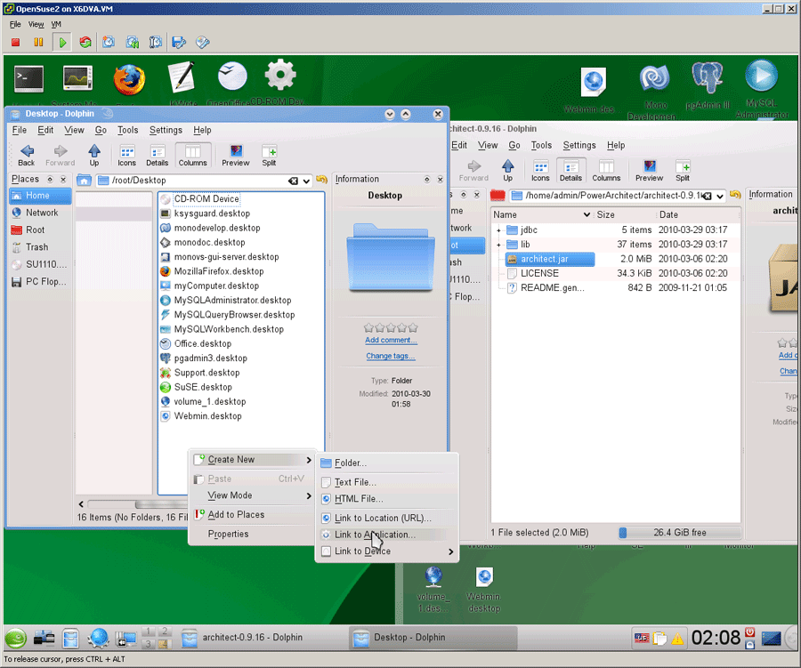Screen dimensions: 801x668
Task: Toggle Preview in architect Dolphin toolbar
Action: click(650, 171)
